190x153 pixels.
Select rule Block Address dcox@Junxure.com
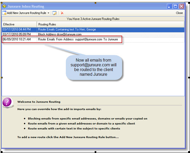[x=111, y=34]
